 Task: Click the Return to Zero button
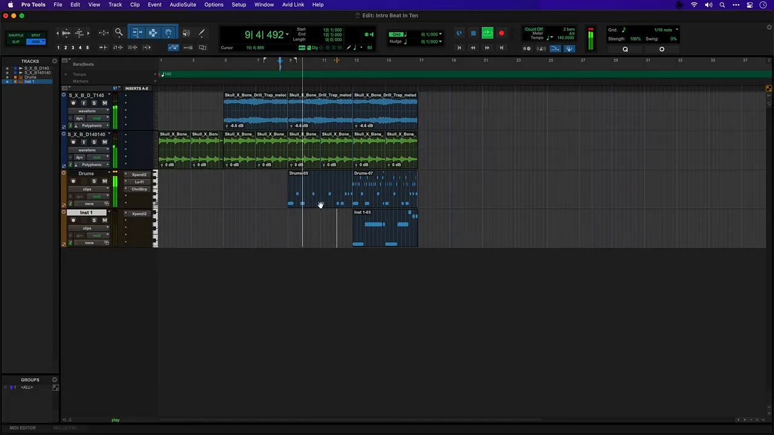(459, 48)
